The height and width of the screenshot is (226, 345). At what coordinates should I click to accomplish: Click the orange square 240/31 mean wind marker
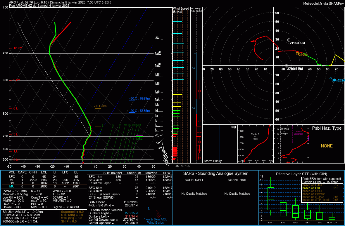(x=297, y=54)
